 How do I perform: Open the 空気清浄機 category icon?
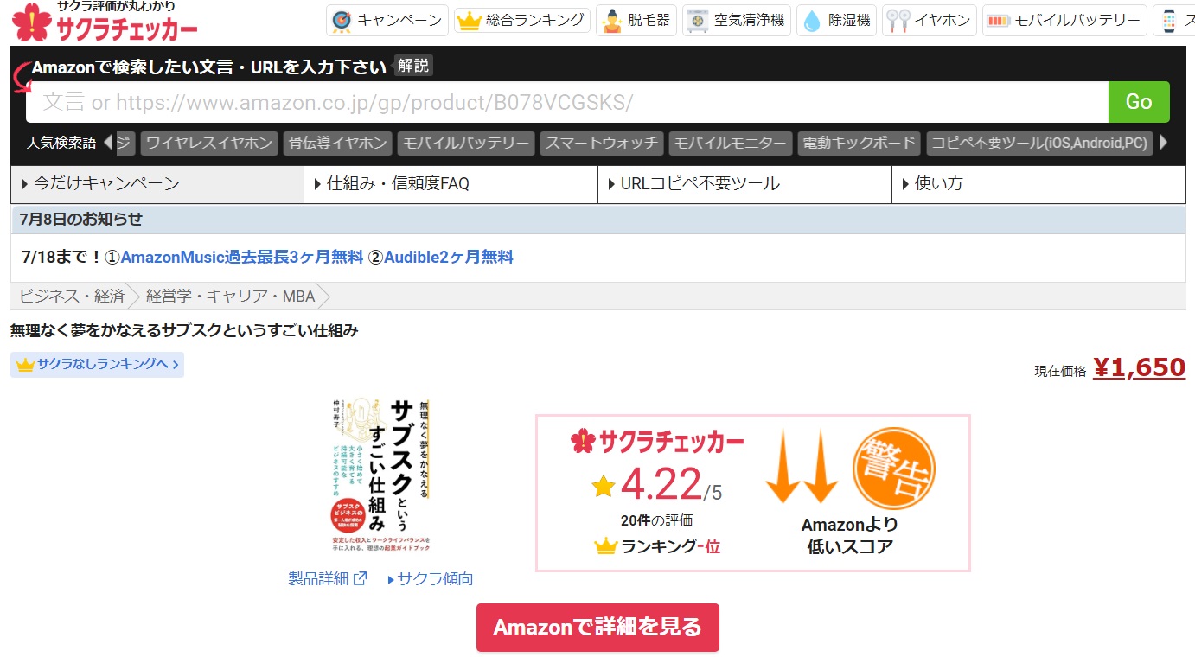click(696, 20)
